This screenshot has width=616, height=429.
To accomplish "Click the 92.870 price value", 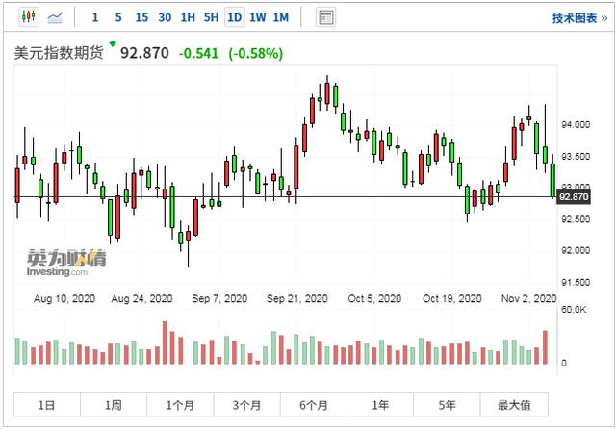I will point(144,53).
